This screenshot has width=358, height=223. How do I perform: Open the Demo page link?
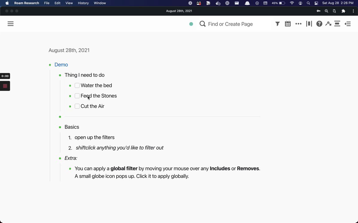coord(61,65)
